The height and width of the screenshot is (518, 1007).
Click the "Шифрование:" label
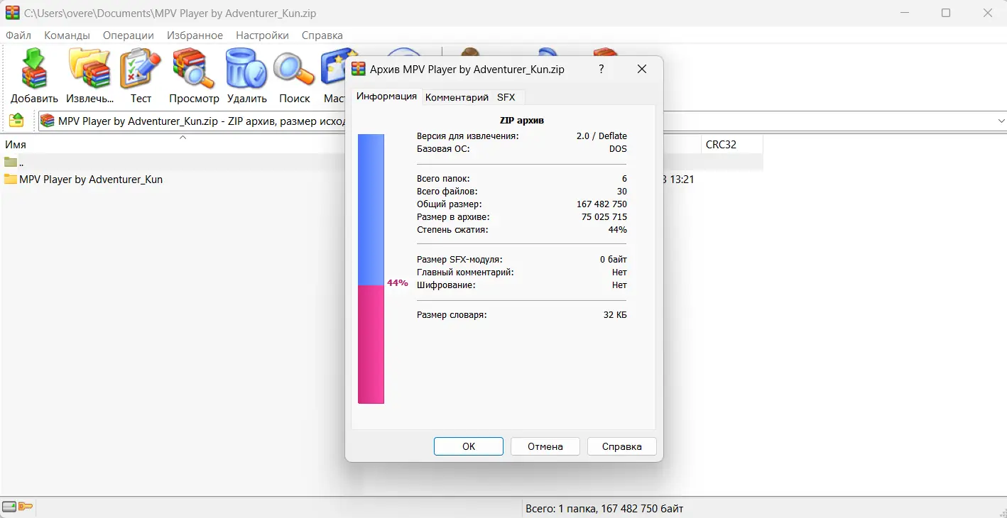pyautogui.click(x=446, y=285)
